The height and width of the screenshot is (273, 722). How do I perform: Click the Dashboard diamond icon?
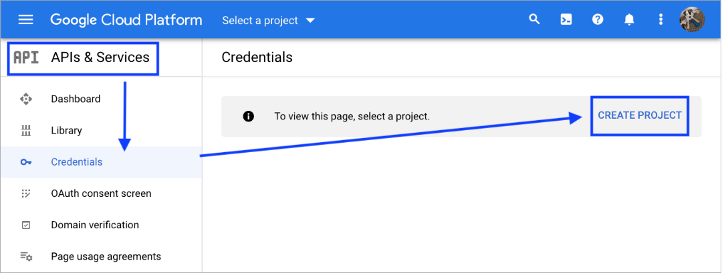pyautogui.click(x=26, y=99)
